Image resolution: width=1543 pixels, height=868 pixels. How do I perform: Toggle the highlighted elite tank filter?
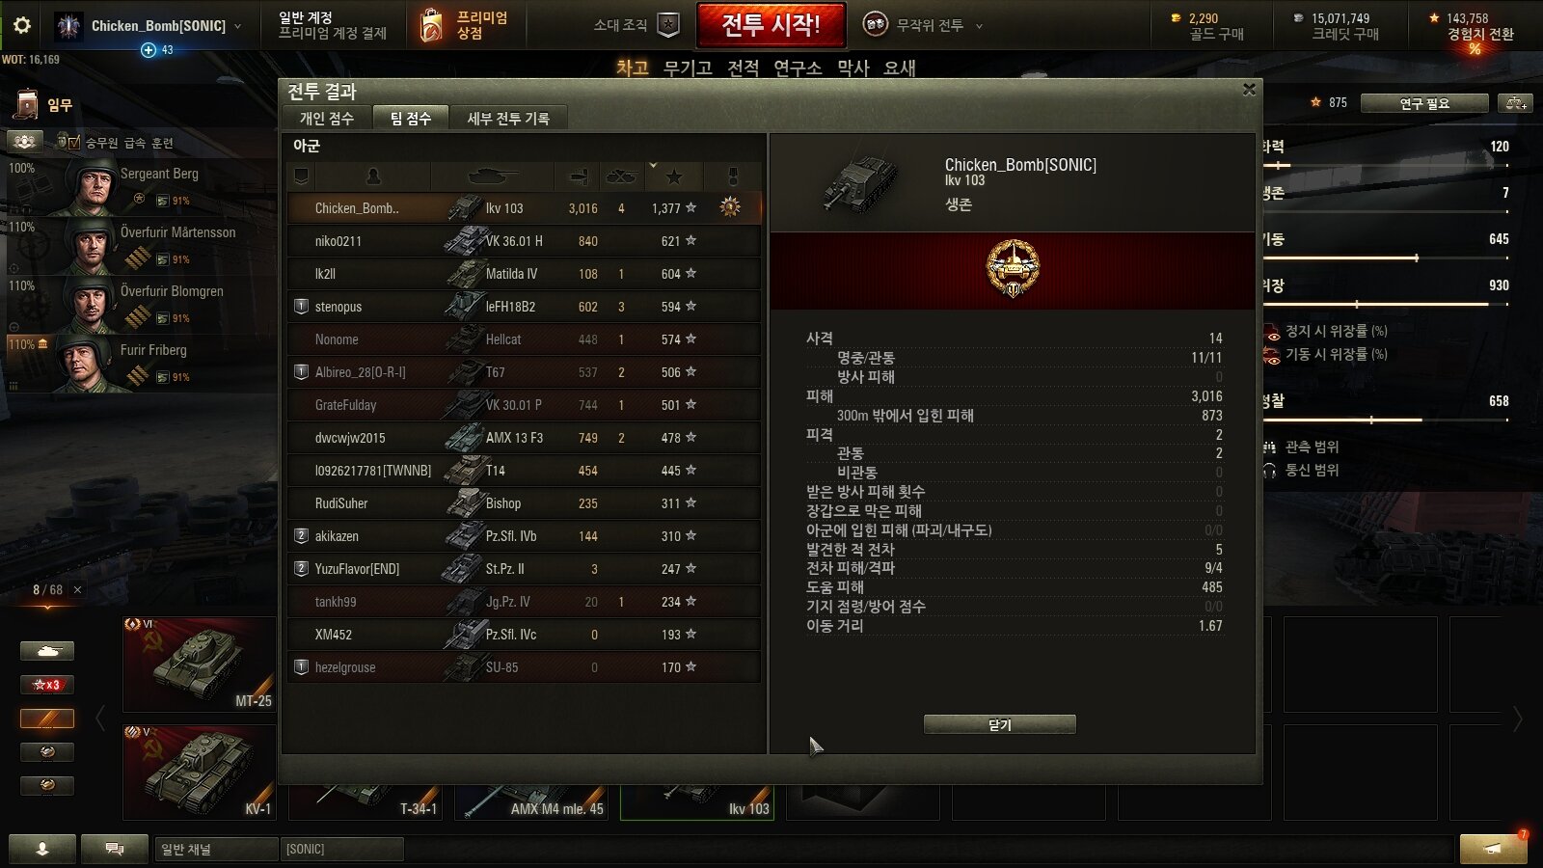pos(47,719)
